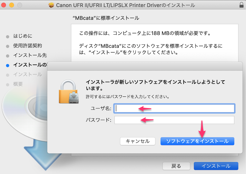
Task: Minimize the installer with yellow button
Action: [x=12, y=5]
